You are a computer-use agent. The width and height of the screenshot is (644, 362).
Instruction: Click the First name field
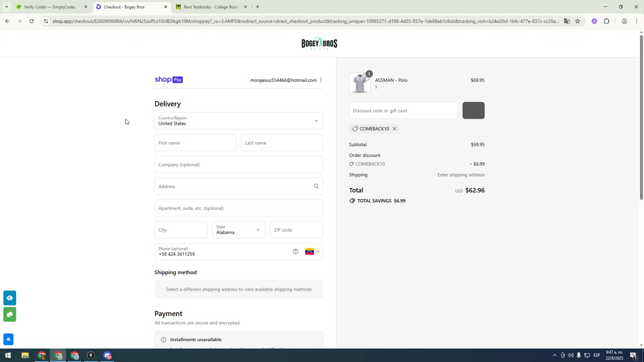195,143
